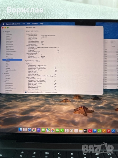Image resolution: width=118 pixels, height=158 pixels.
Task: Open Reminders in the Dock
Action: point(76,131)
